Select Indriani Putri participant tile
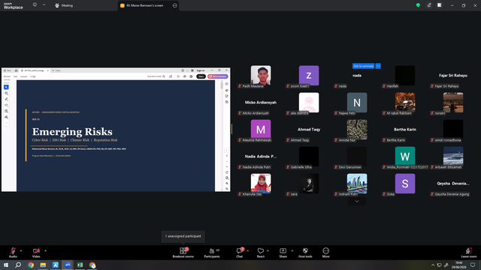This screenshot has height=270, width=481. [357, 183]
